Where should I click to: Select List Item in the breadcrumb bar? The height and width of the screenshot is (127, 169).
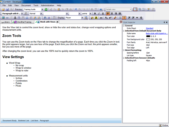coord(34,121)
